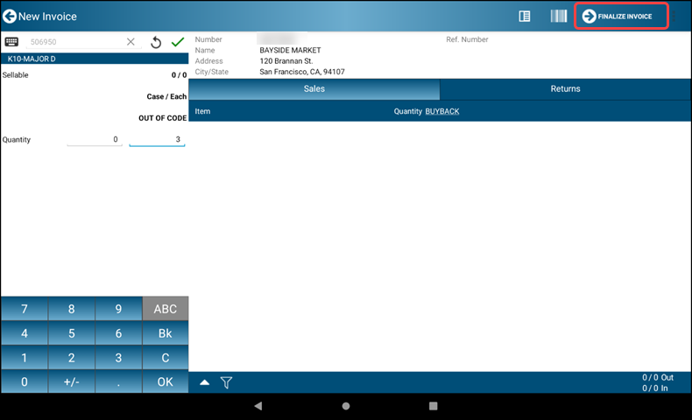Image resolution: width=692 pixels, height=420 pixels.
Task: Select the K10-MAJOR D item header
Action: tap(95, 59)
